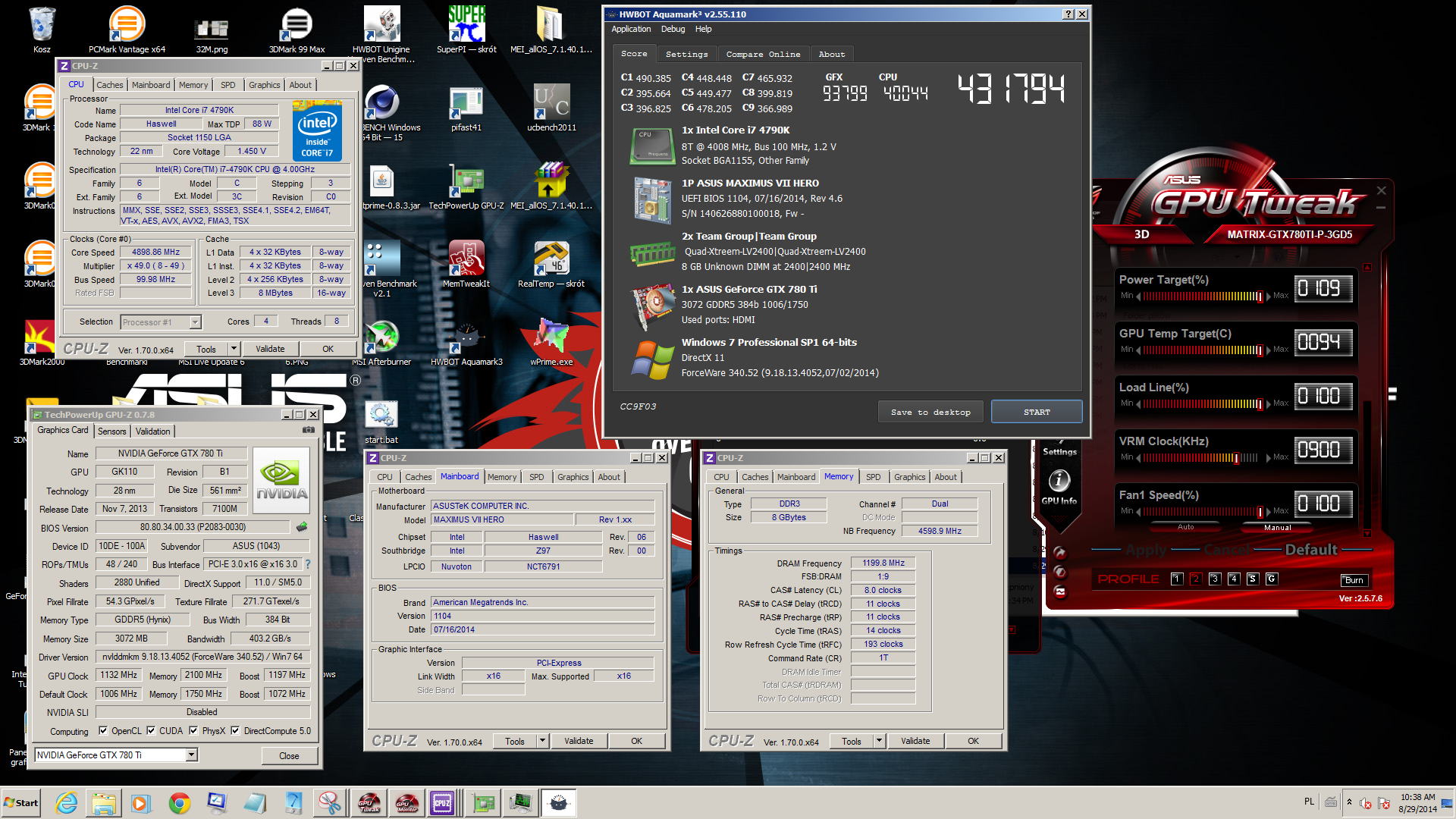This screenshot has width=1456, height=819.
Task: Open Graphics tab in the top CPU-Z window
Action: pyautogui.click(x=265, y=85)
